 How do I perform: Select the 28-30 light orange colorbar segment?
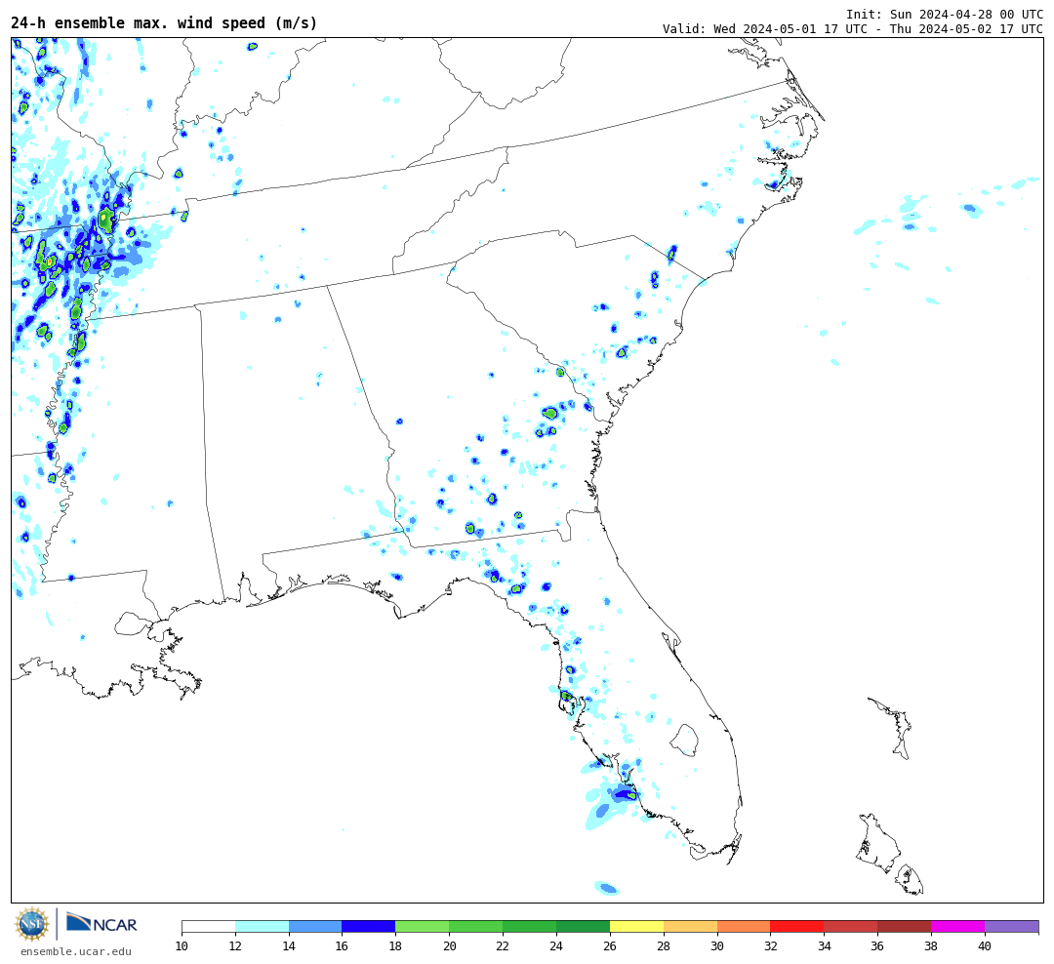[x=690, y=927]
